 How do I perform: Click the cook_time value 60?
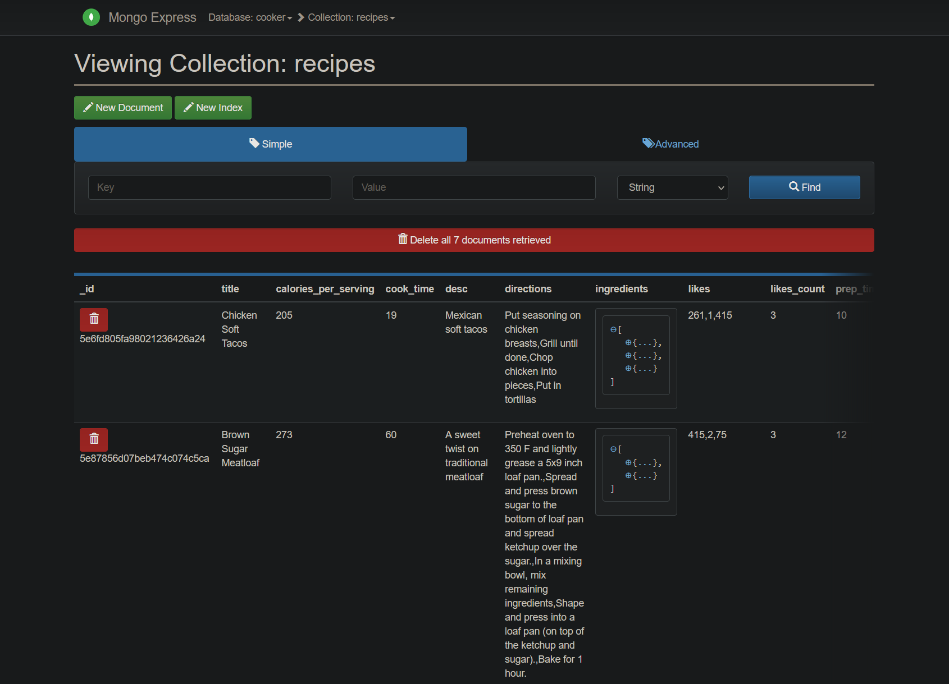pyautogui.click(x=391, y=435)
